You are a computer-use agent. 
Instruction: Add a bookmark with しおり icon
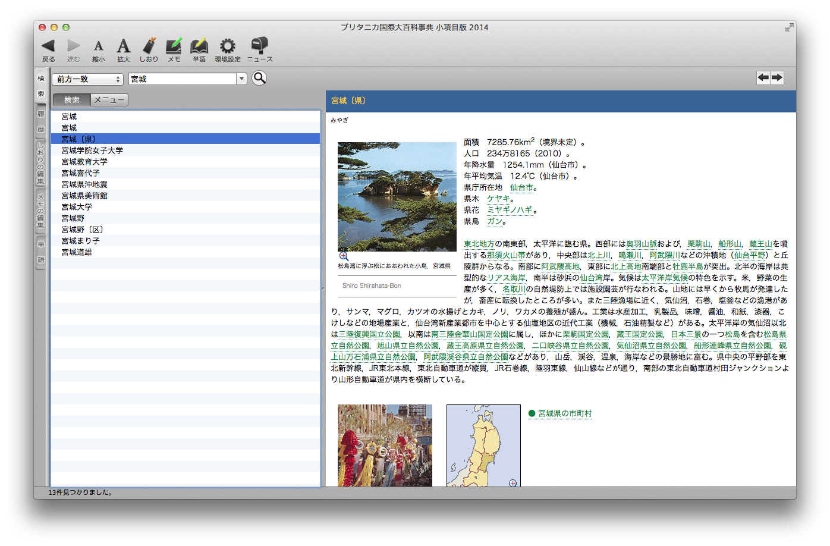point(149,46)
